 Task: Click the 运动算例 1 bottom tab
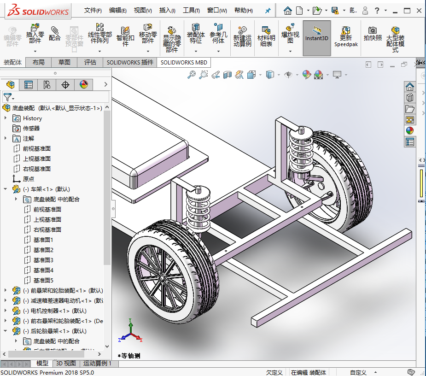[x=97, y=363]
